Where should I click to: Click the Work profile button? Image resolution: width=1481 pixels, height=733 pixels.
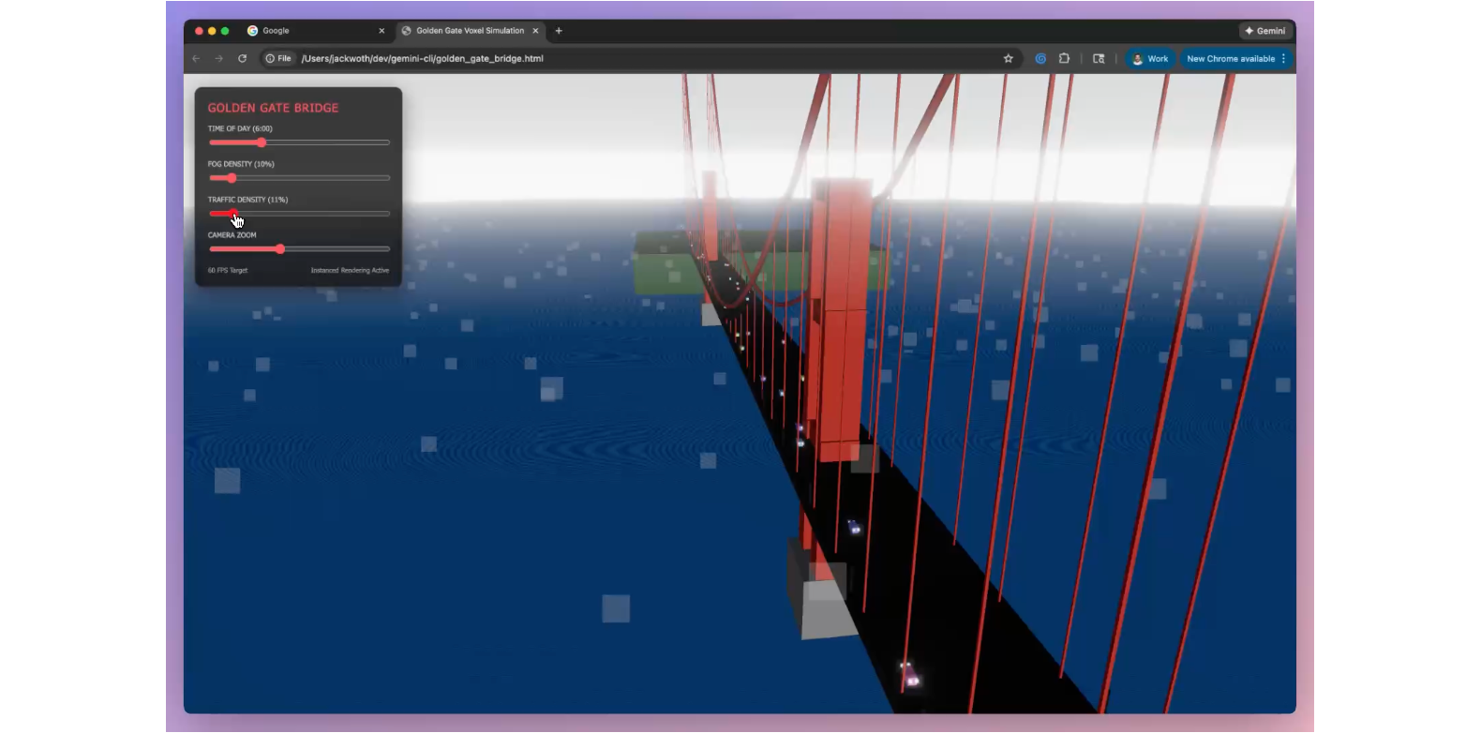[x=1150, y=58]
